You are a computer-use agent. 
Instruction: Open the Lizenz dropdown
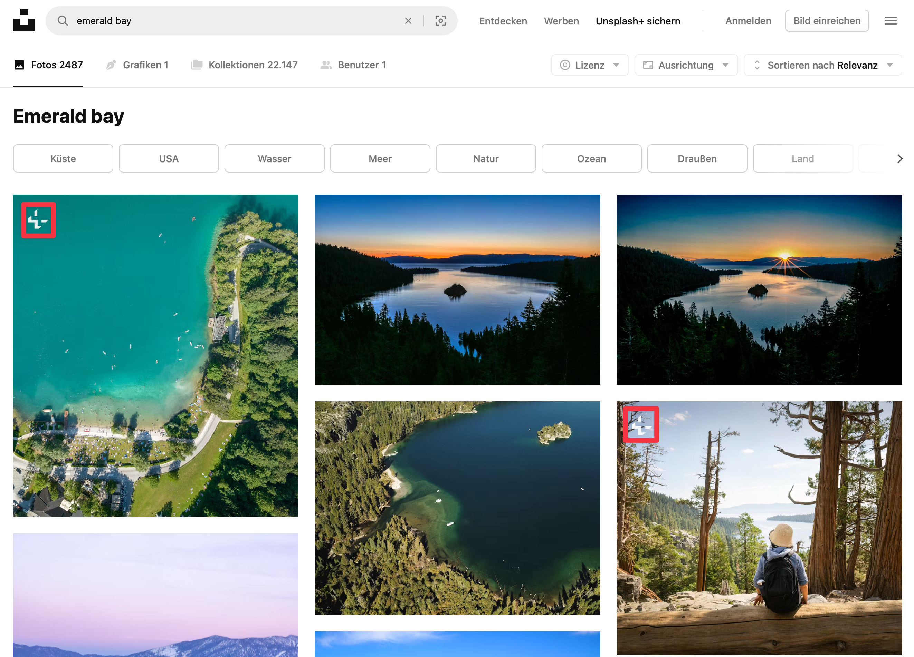[x=590, y=65]
